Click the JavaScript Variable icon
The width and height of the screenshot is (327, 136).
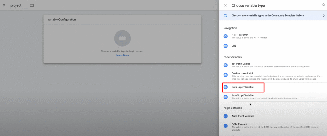(225, 97)
